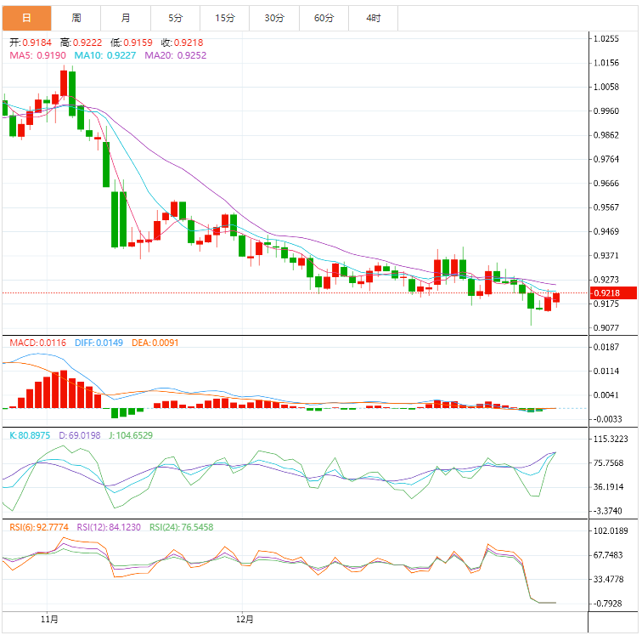Viewport: 642px width, 641px height.
Task: Click the 102.0189 RSI axis label
Action: [x=611, y=530]
